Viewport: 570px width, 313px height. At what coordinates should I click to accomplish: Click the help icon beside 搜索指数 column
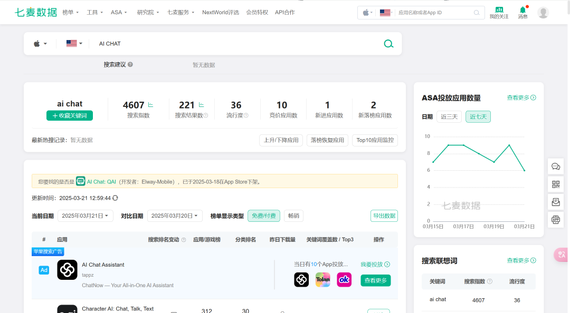pyautogui.click(x=490, y=281)
